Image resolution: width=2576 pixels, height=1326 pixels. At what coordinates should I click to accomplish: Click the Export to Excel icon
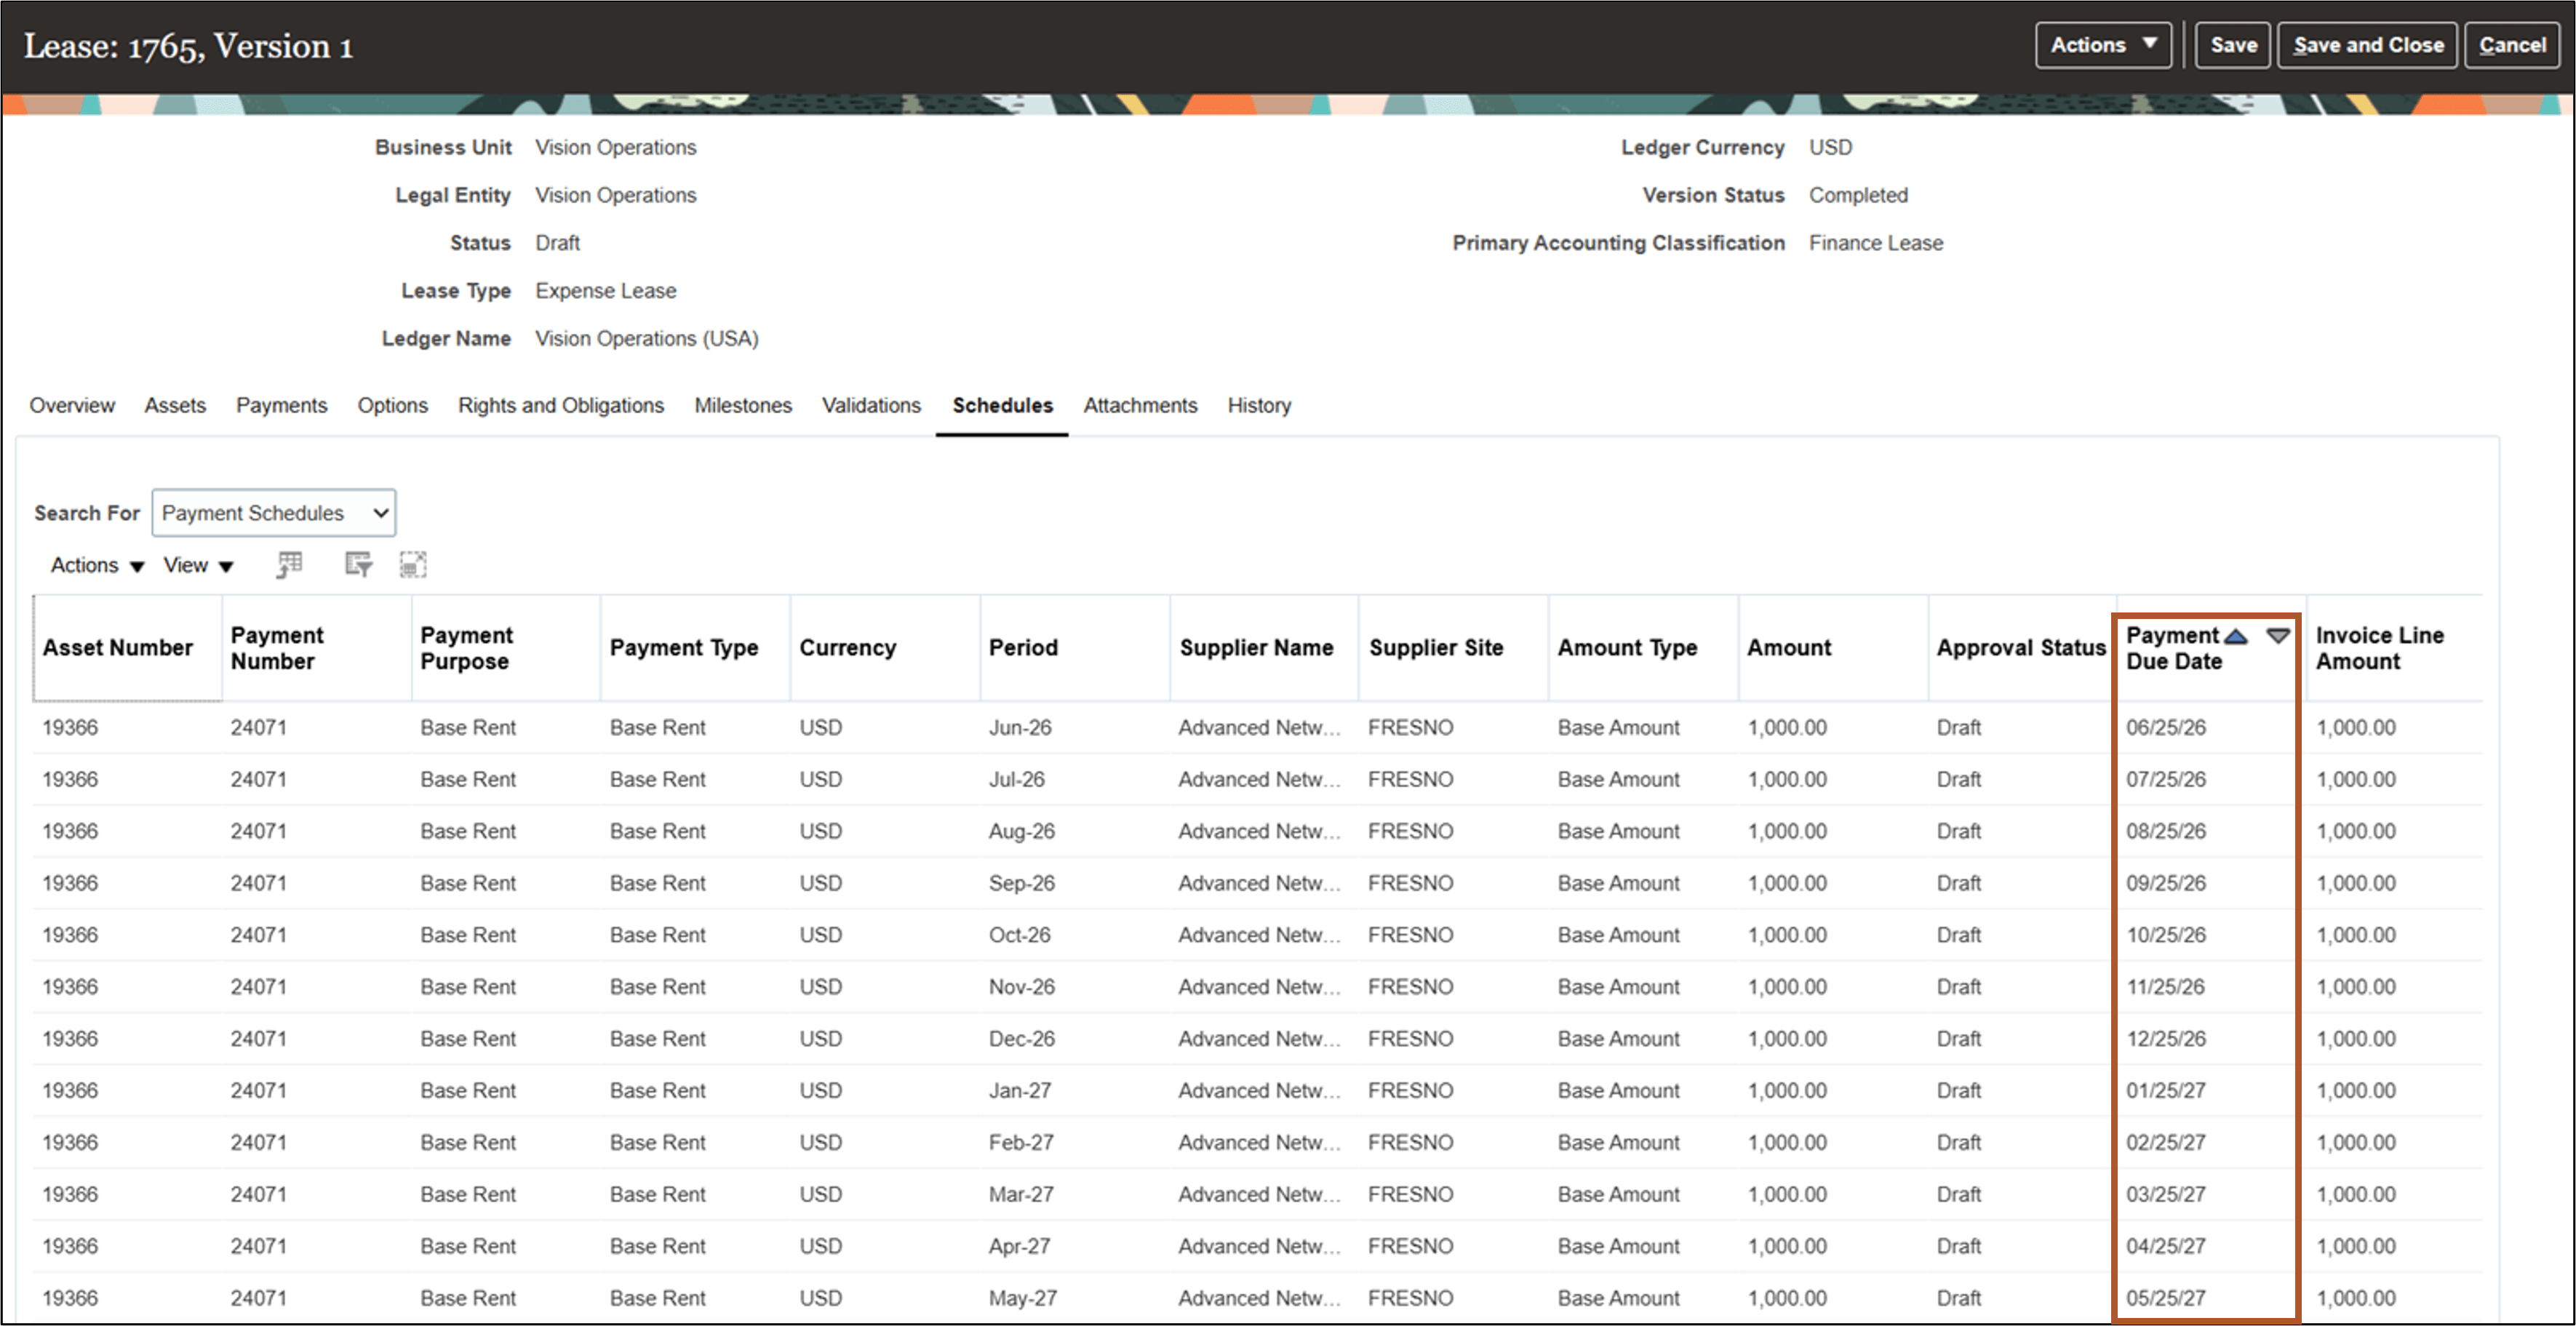(289, 565)
